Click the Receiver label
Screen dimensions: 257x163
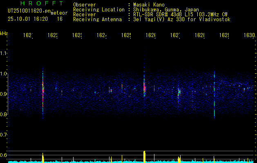85,15
